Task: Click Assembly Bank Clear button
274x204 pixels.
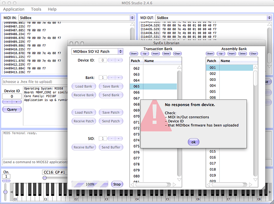Action: click(254, 53)
